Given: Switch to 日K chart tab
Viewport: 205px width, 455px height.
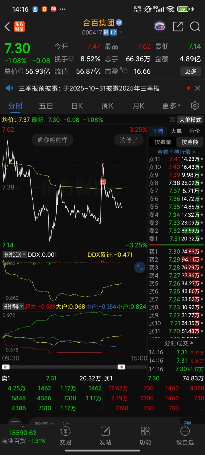Looking at the screenshot, I should (x=77, y=106).
